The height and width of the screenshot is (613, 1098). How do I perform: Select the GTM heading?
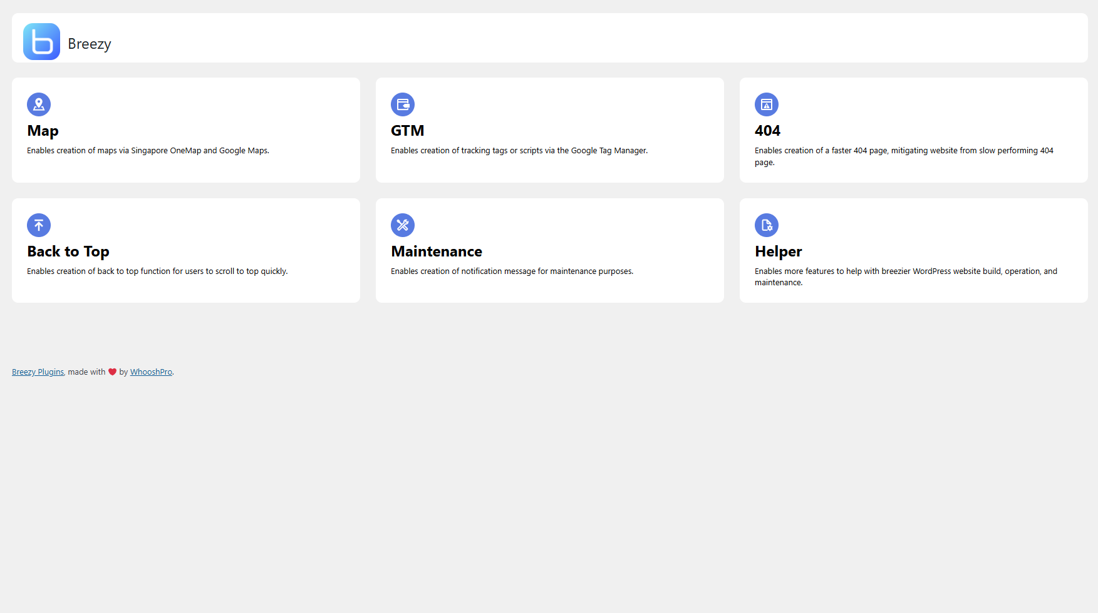[408, 131]
